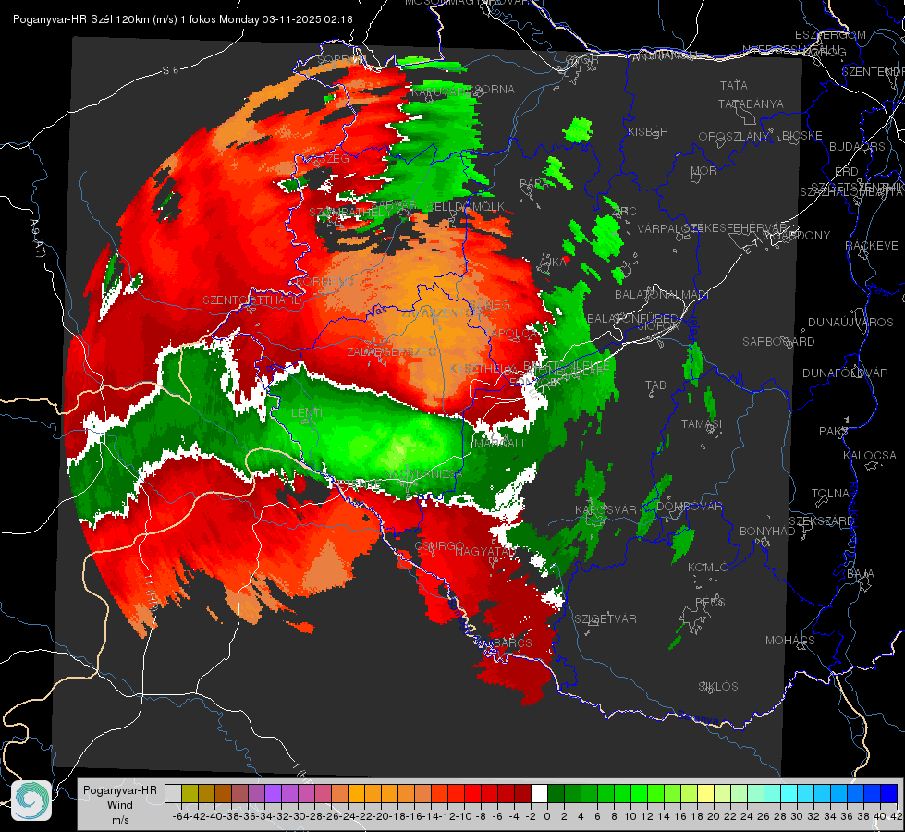Select the MOR town label
The height and width of the screenshot is (832, 905).
point(704,170)
